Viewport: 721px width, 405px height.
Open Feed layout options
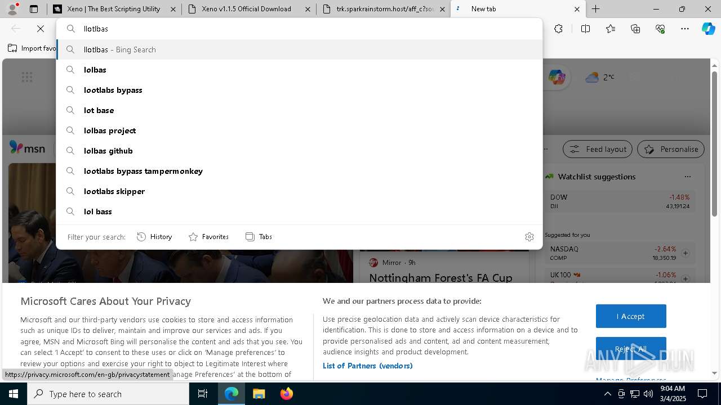click(598, 149)
